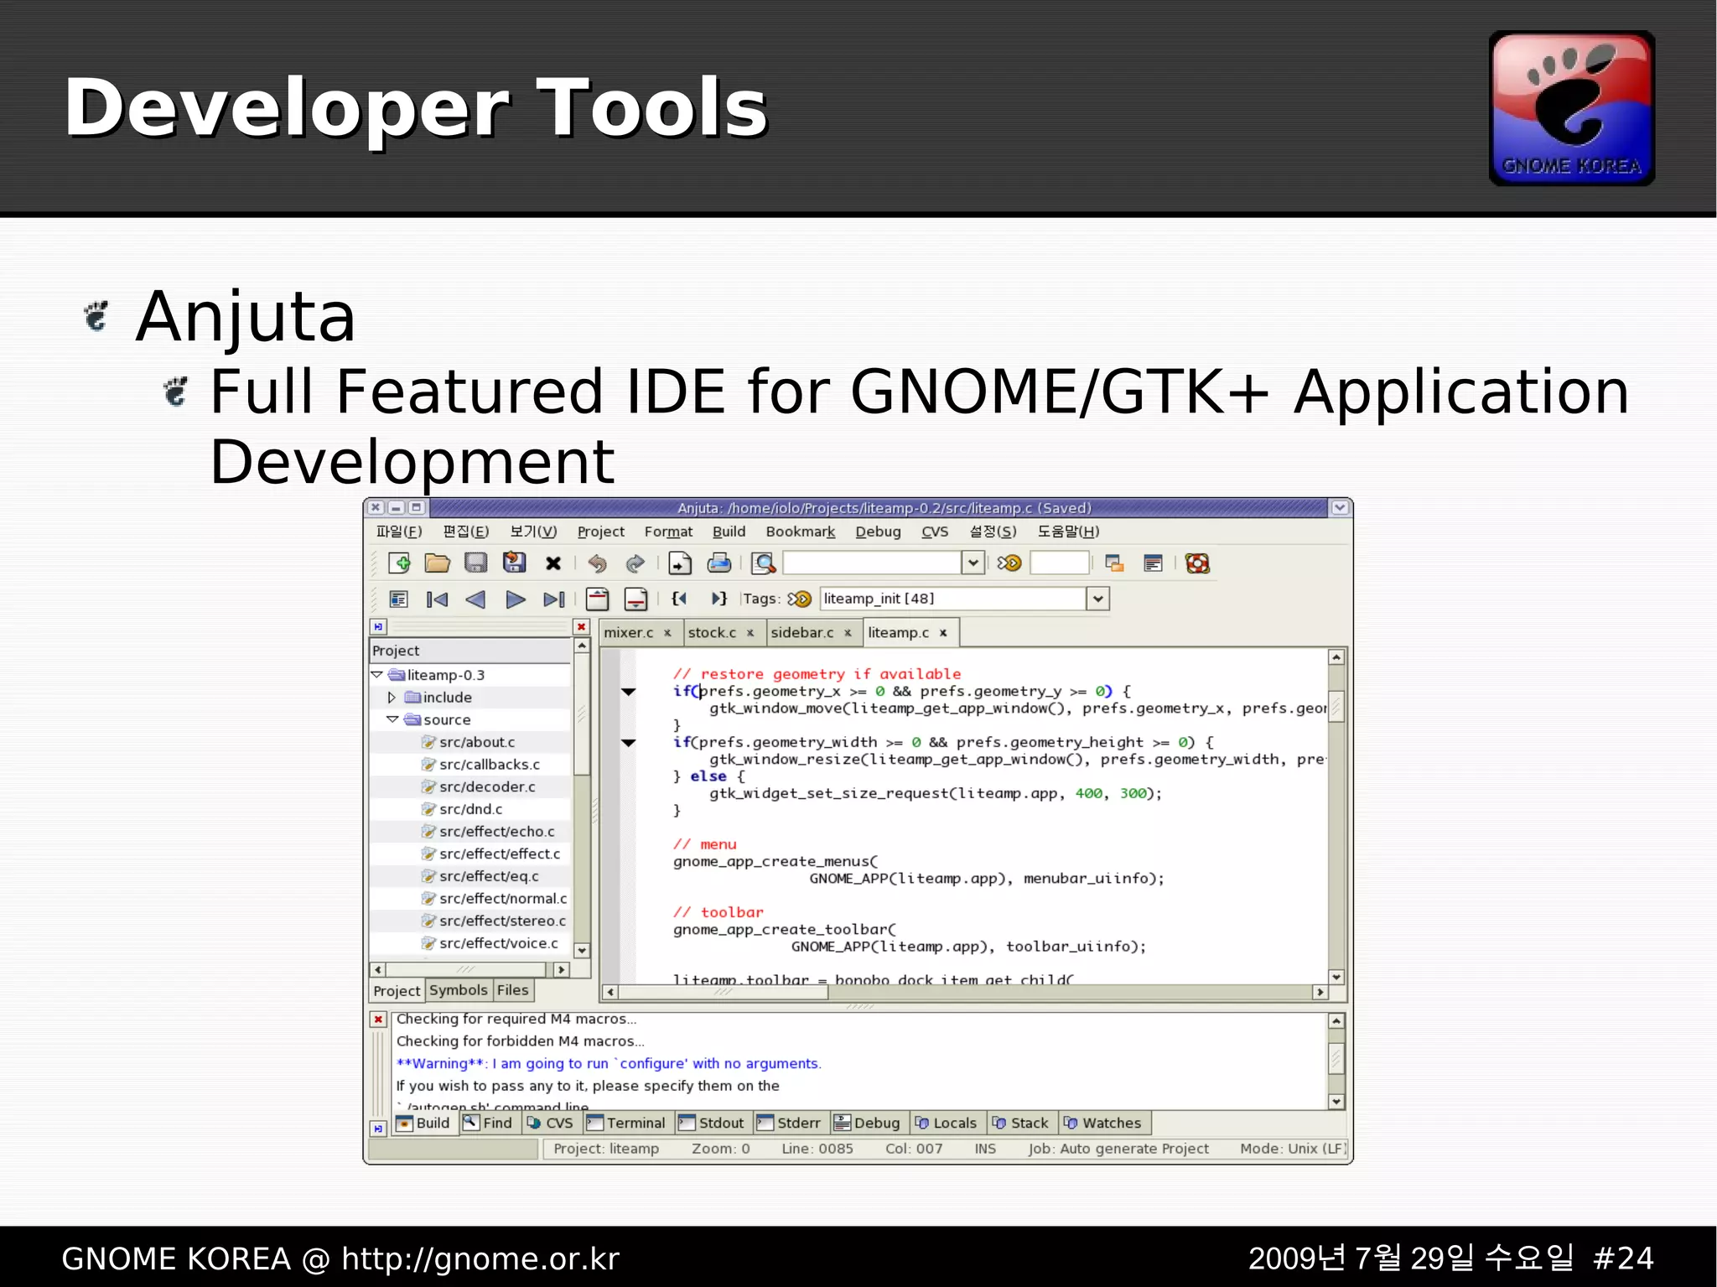Toggle fold marker beside geometry_x if statement
This screenshot has height=1287, width=1717.
(628, 692)
